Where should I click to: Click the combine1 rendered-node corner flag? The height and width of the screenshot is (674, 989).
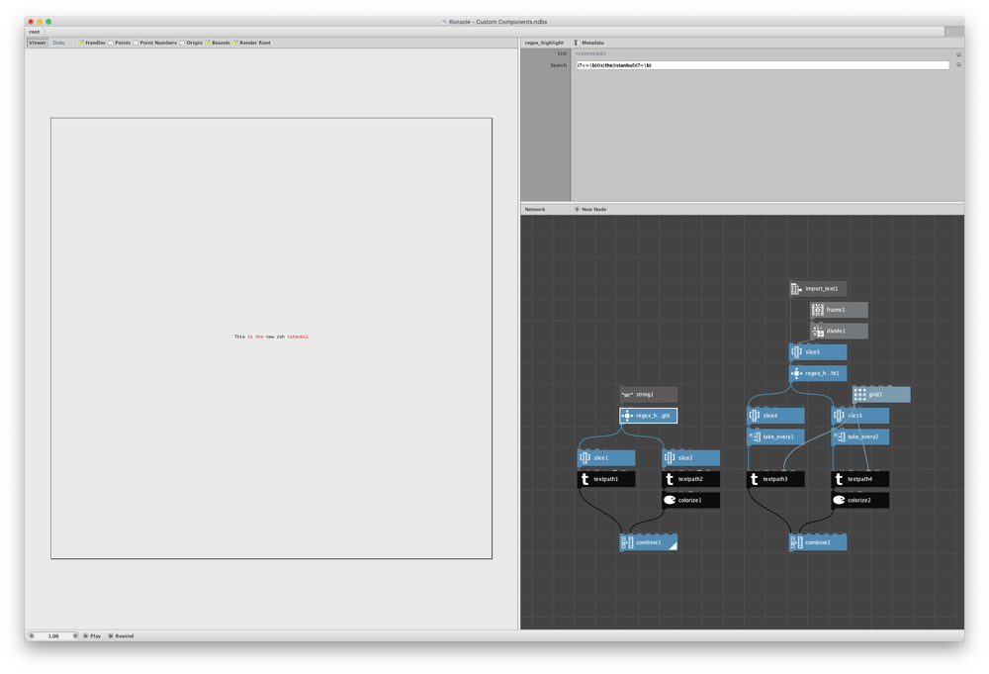pyautogui.click(x=674, y=546)
